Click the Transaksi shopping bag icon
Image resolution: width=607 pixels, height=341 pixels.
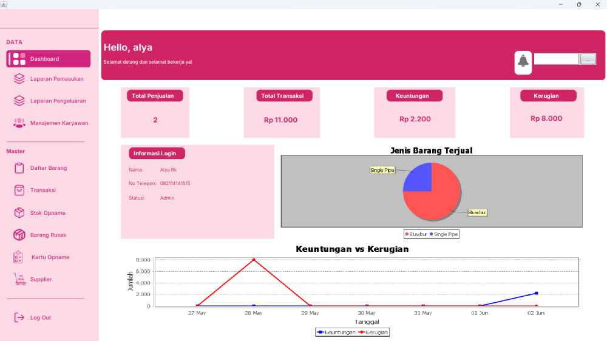(x=19, y=190)
